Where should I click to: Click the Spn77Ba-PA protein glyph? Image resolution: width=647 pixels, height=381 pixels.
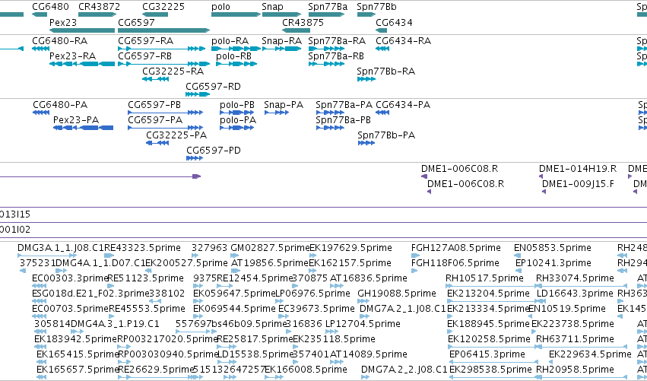pos(330,113)
